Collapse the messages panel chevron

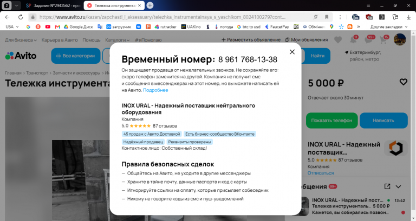tap(398, 186)
